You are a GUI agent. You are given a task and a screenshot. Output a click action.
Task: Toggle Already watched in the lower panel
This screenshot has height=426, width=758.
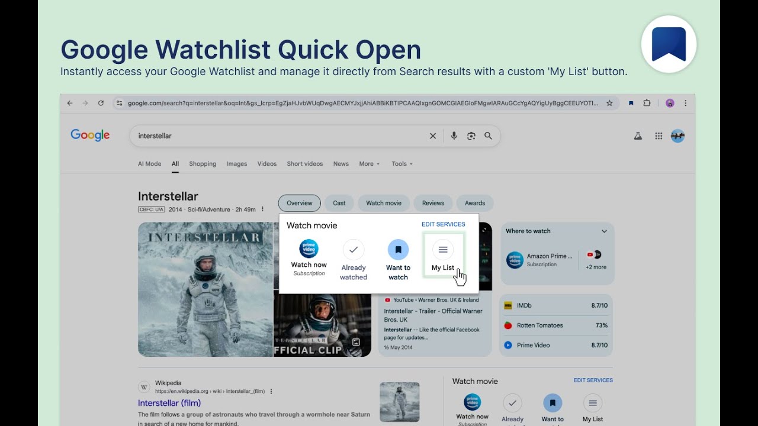tap(513, 409)
